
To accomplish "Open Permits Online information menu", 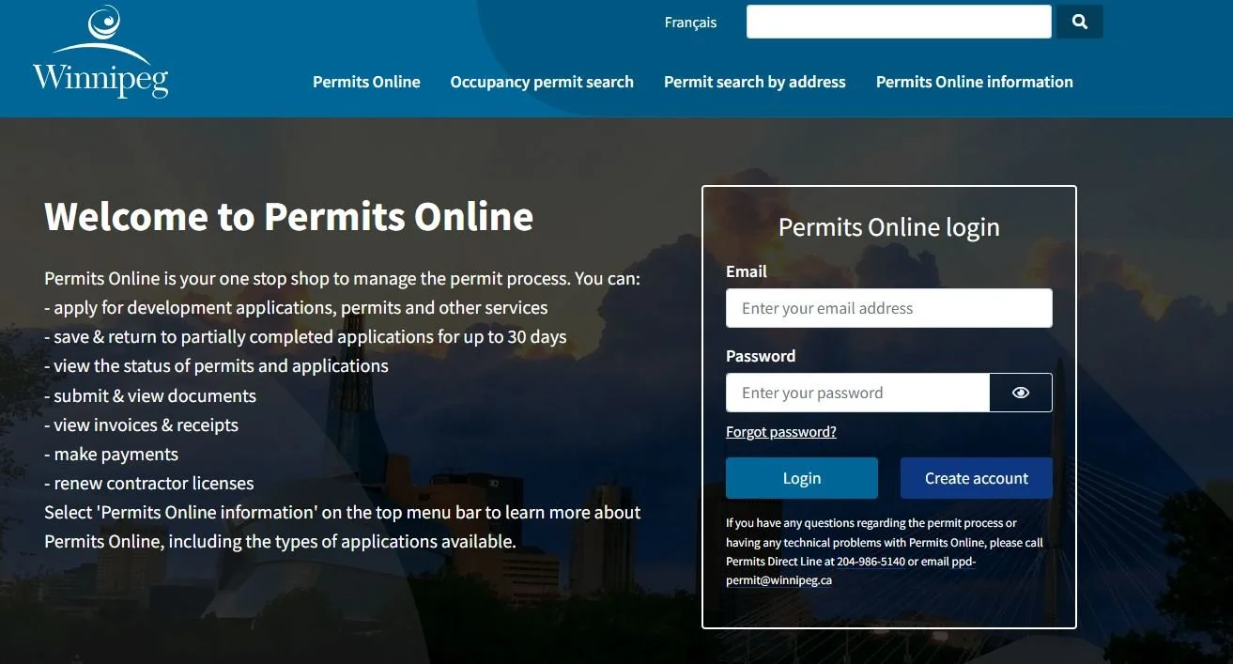I will coord(975,82).
